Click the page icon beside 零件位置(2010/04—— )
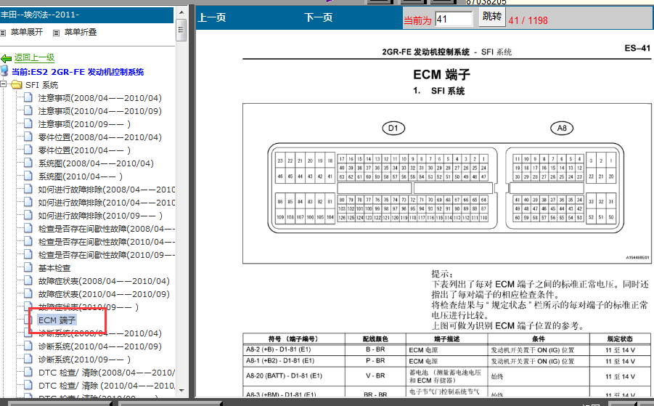The height and width of the screenshot is (406, 654). (28, 150)
